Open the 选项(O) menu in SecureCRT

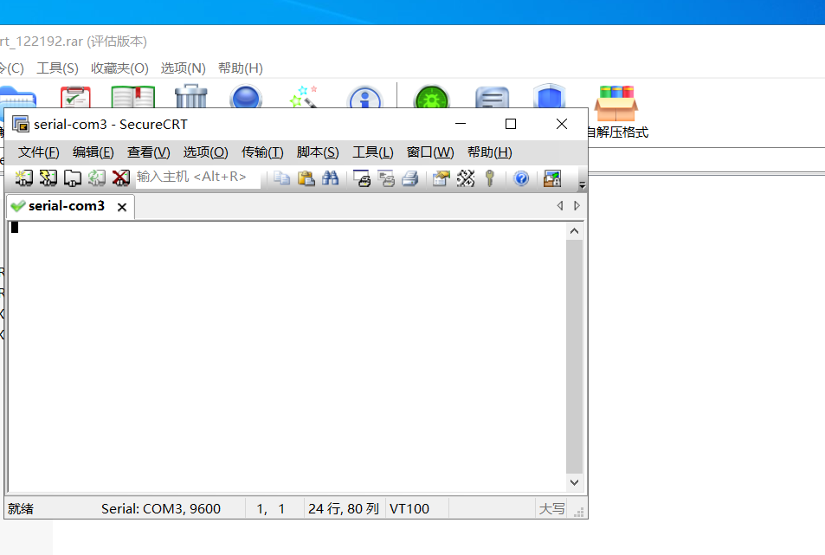click(x=206, y=152)
